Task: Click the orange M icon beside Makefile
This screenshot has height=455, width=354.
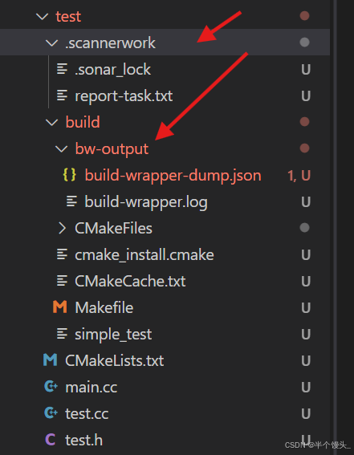Action: (59, 307)
